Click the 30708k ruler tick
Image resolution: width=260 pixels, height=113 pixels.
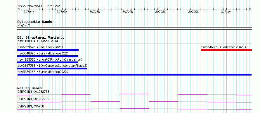[x=161, y=12]
